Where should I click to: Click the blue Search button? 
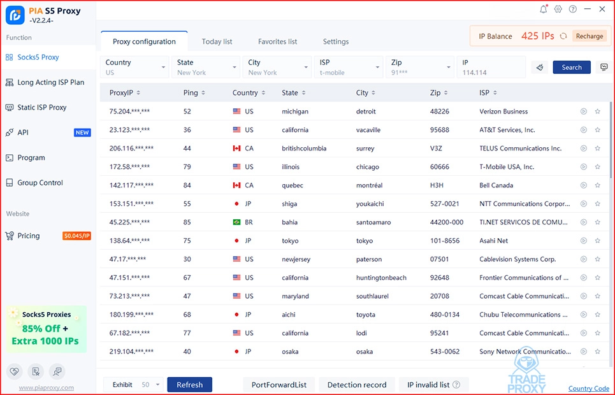pos(572,67)
